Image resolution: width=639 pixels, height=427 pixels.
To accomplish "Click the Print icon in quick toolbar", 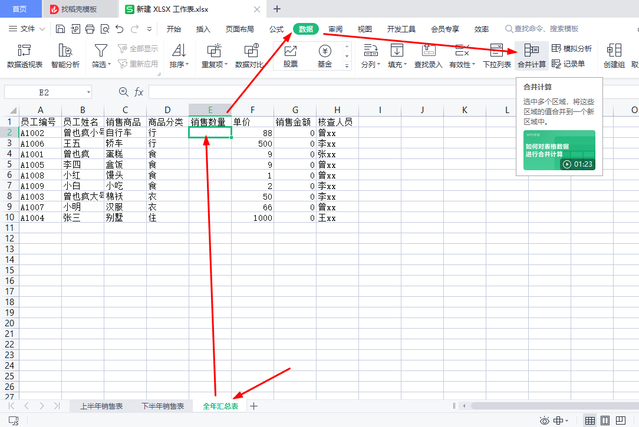I will 90,29.
